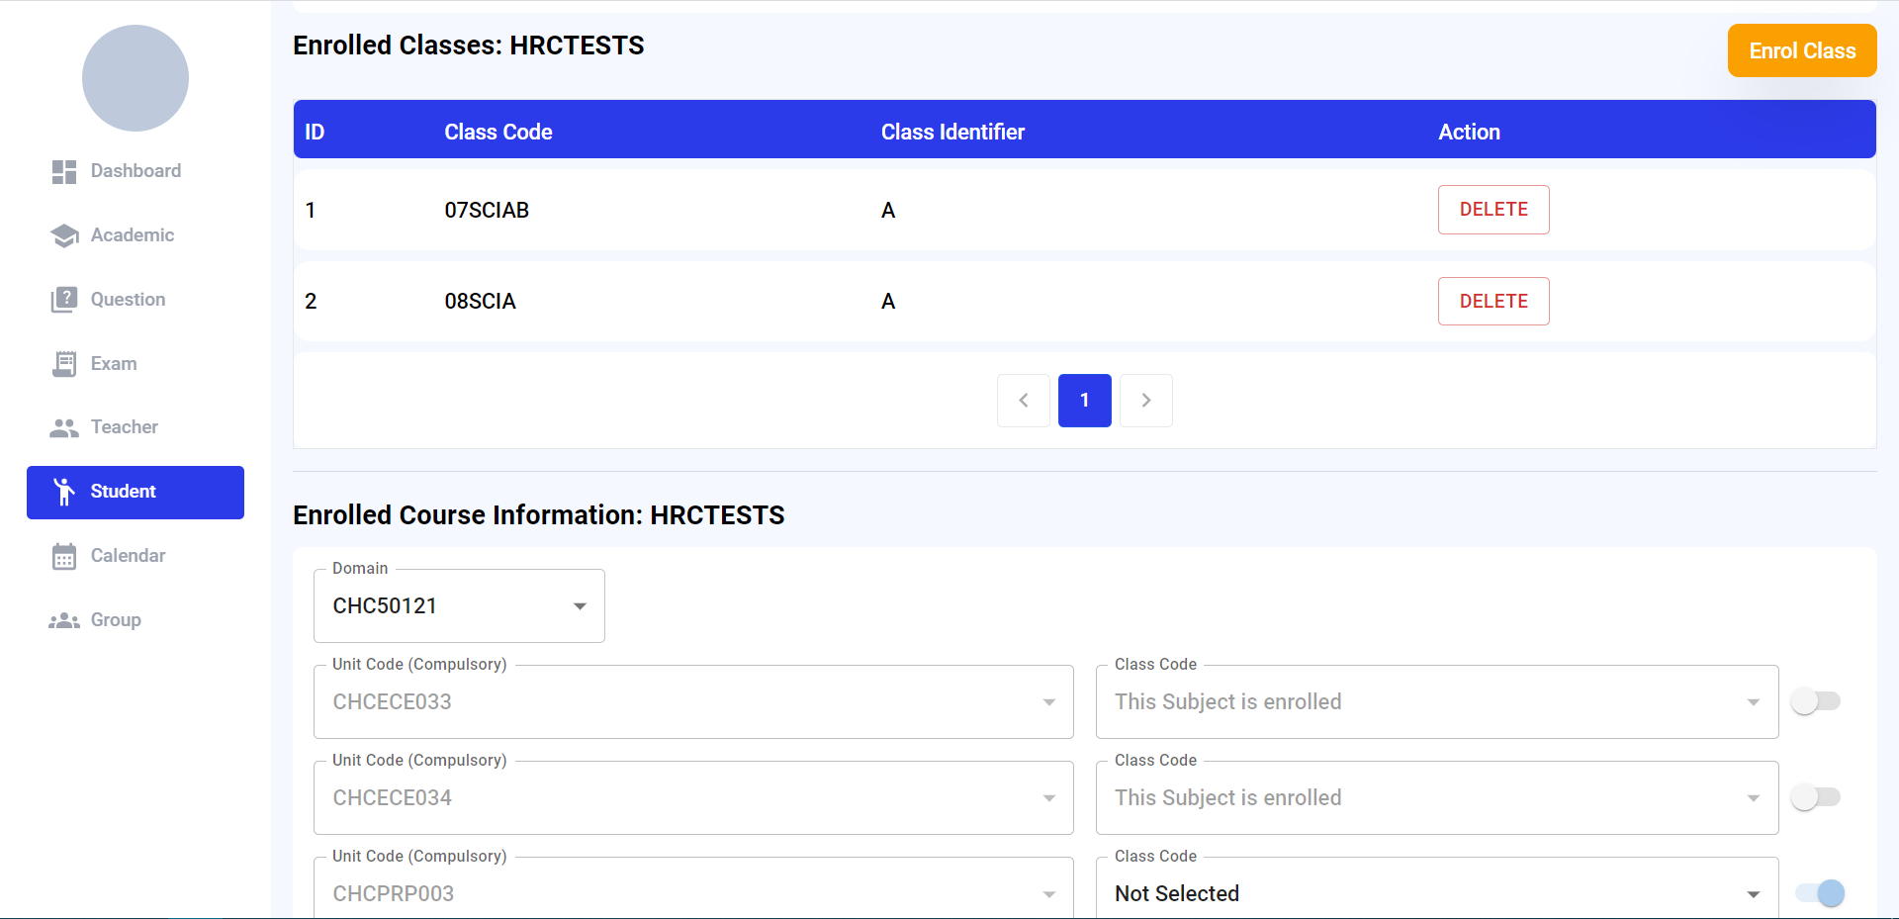This screenshot has width=1899, height=919.
Task: Toggle the switch beside CHCECE034 class code
Action: pyautogui.click(x=1816, y=797)
